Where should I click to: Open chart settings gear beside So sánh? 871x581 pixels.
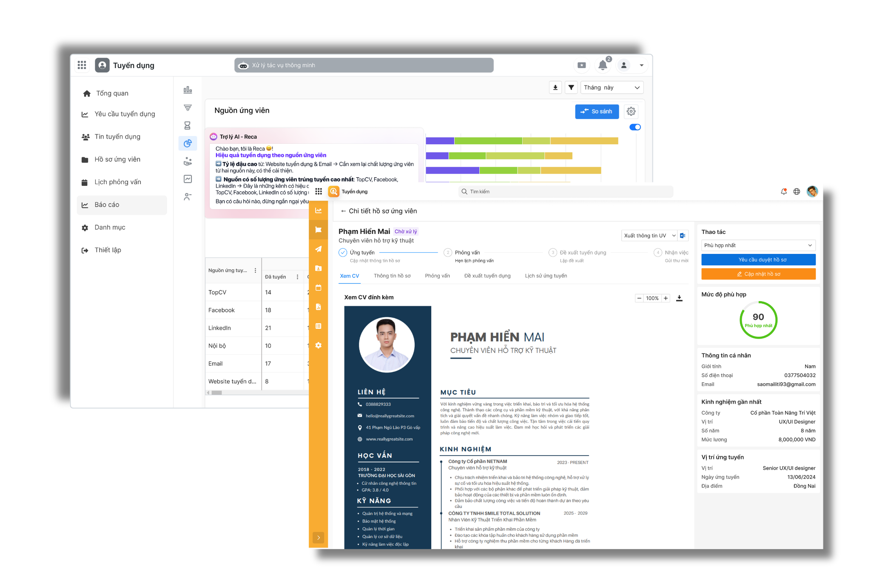[x=631, y=111]
